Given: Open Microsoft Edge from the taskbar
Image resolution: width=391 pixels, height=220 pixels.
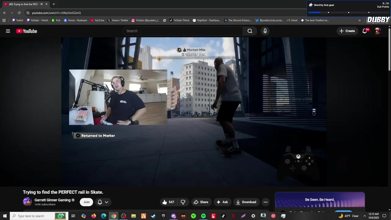Looking at the screenshot, I should (x=104, y=216).
